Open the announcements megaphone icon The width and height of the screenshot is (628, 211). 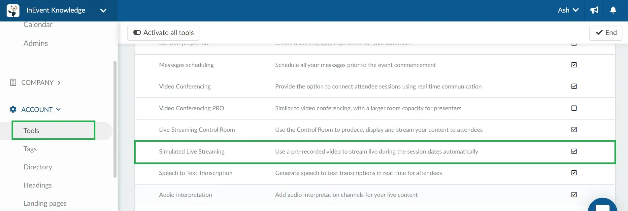point(594,10)
